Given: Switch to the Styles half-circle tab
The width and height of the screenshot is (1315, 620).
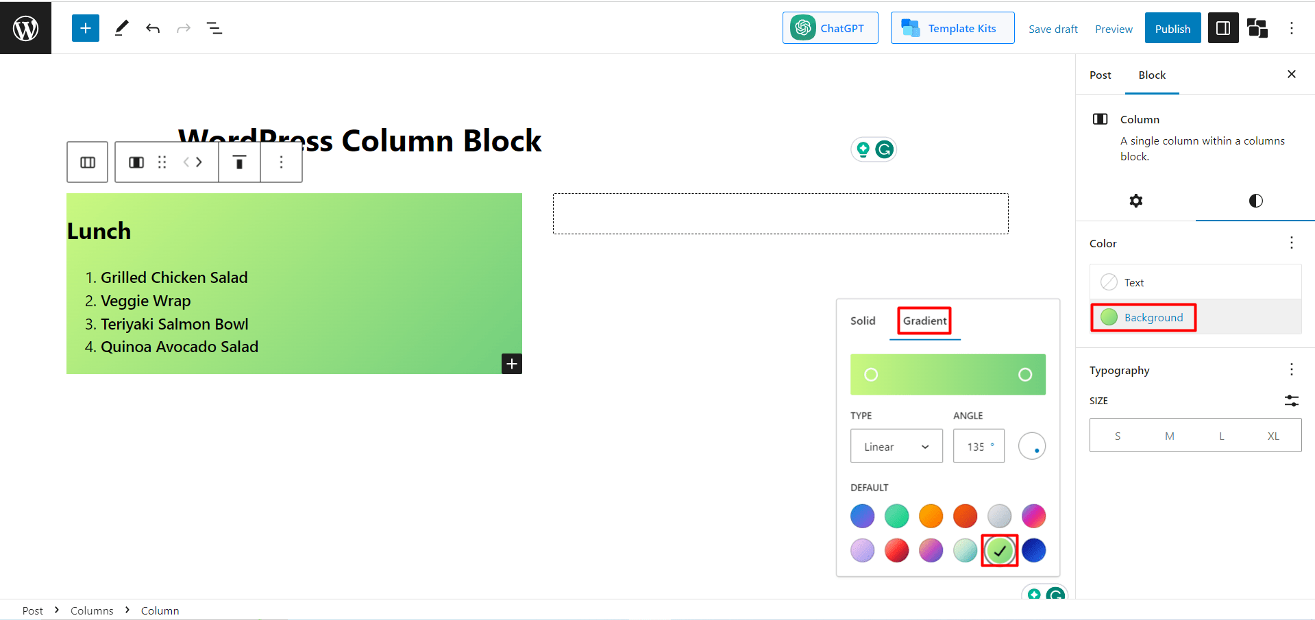Looking at the screenshot, I should [1255, 201].
